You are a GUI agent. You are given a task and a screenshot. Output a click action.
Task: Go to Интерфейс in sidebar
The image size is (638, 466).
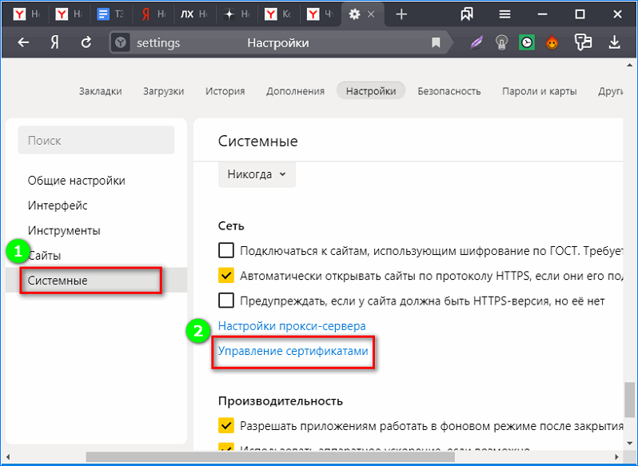[58, 205]
